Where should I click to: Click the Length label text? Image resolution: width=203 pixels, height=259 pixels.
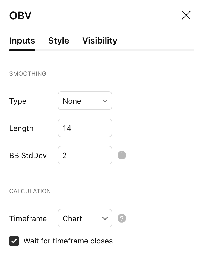(21, 128)
